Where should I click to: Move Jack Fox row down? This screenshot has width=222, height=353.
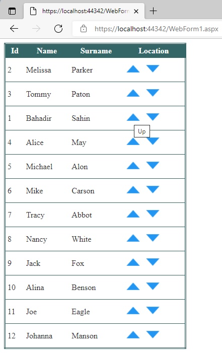pos(153,262)
